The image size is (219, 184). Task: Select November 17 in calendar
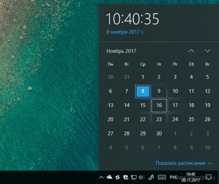(175, 105)
